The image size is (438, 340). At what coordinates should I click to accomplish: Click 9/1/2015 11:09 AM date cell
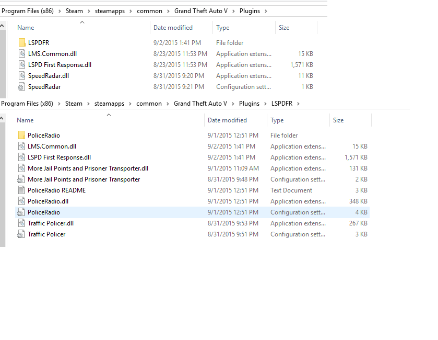click(233, 168)
